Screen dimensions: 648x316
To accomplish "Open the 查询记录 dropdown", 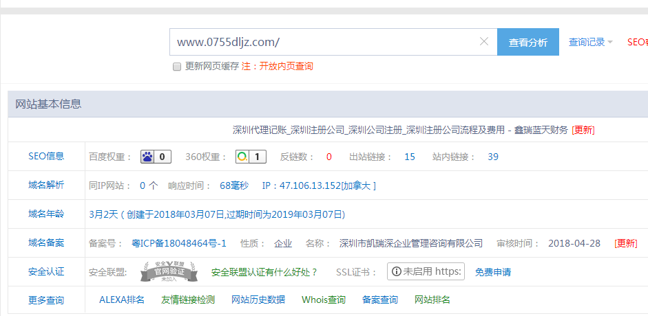I will coord(591,42).
